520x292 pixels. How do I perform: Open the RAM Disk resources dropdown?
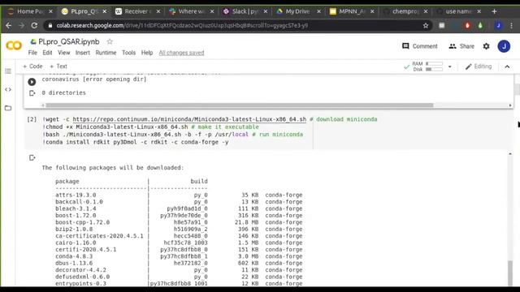(x=449, y=67)
